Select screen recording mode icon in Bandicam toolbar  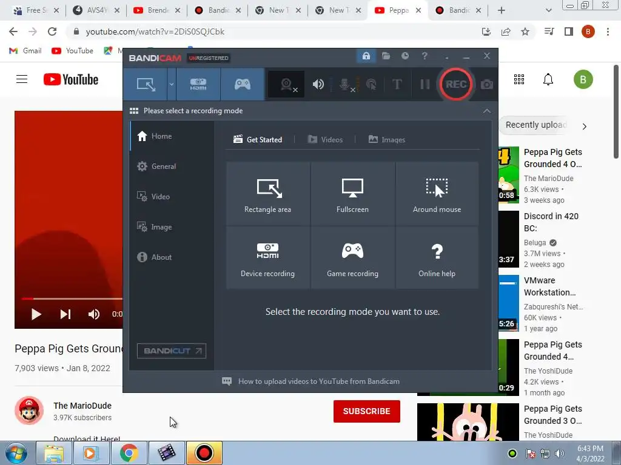coord(146,84)
